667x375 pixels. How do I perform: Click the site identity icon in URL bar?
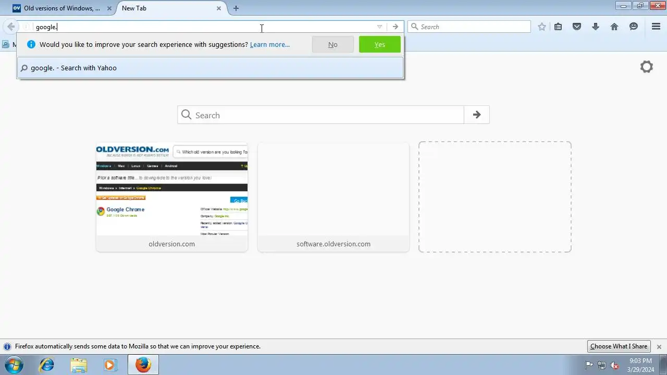click(x=26, y=27)
